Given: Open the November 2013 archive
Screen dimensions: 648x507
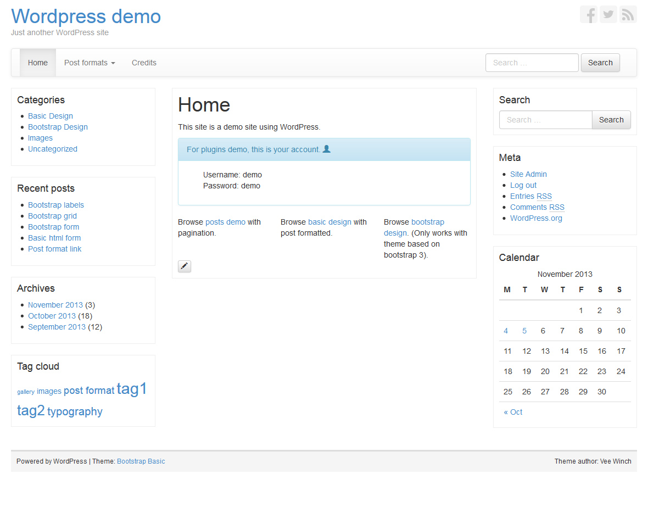Looking at the screenshot, I should [55, 305].
